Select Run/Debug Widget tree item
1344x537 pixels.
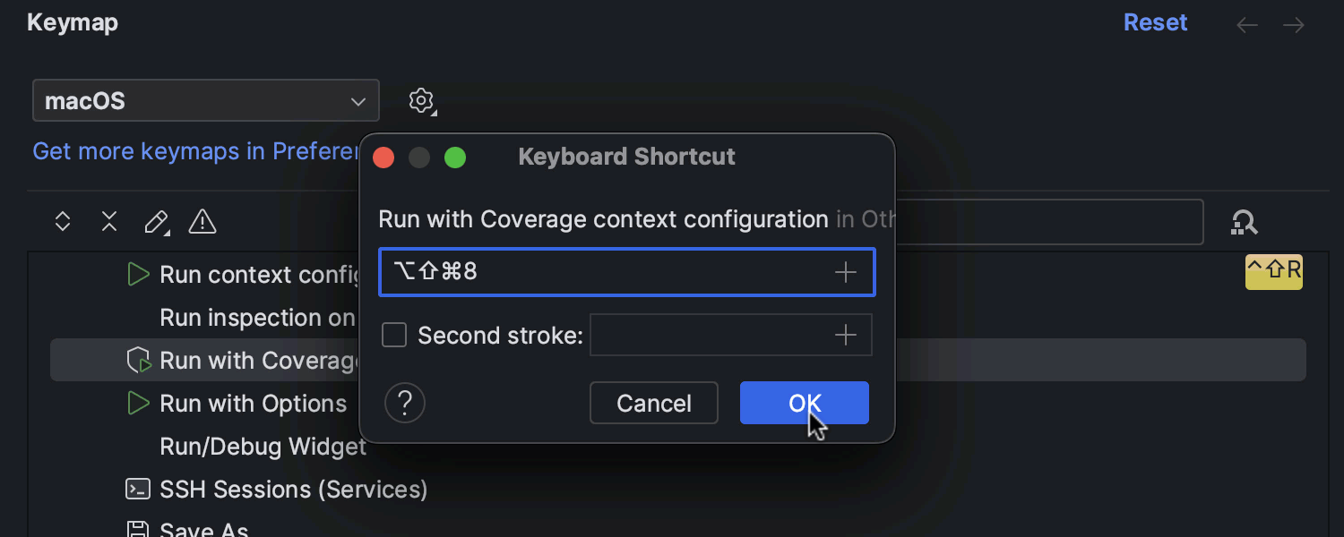click(x=262, y=447)
